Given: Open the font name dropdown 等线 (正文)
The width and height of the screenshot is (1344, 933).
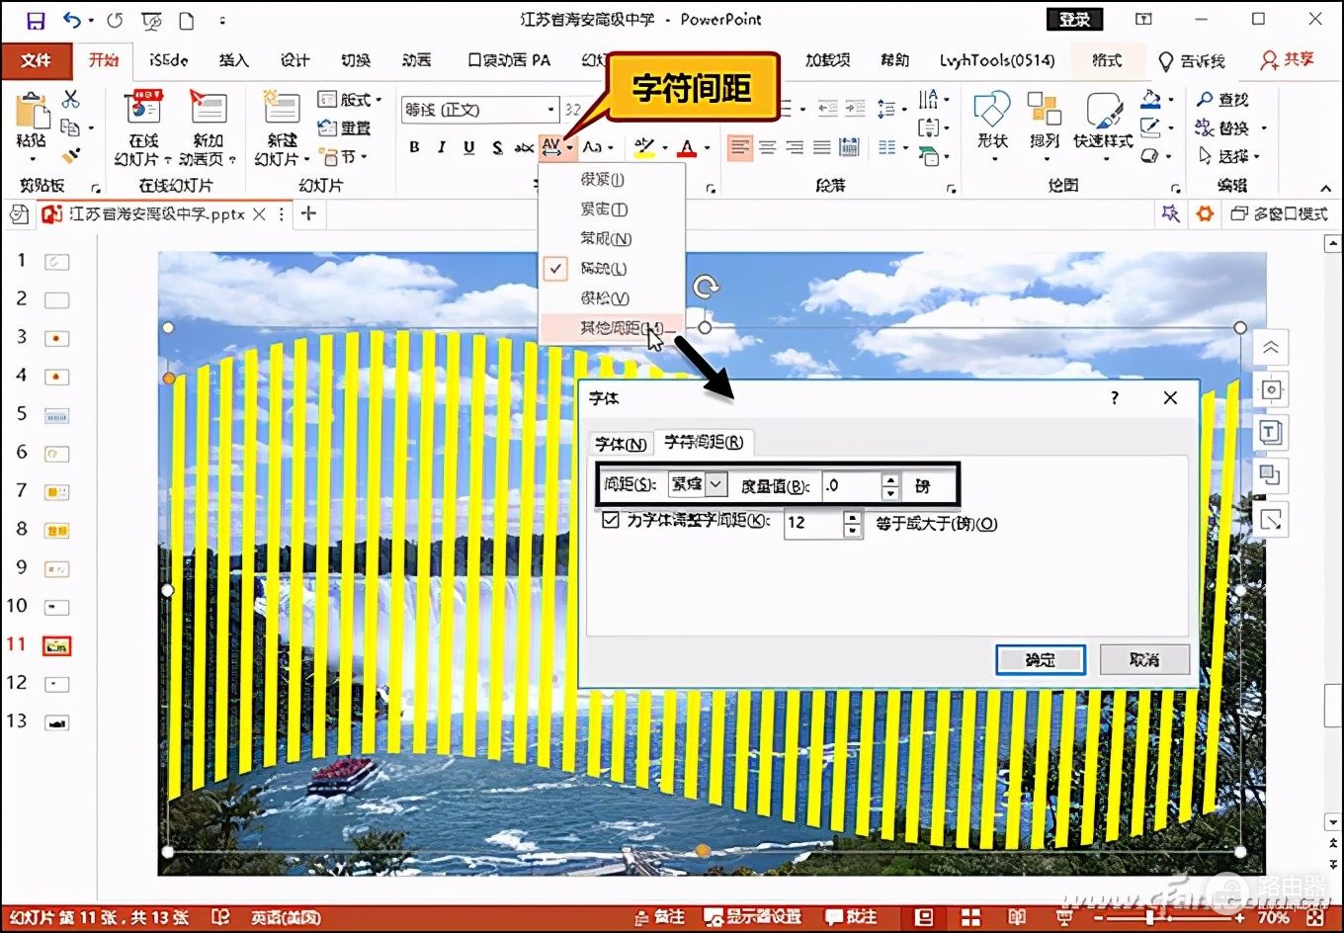Looking at the screenshot, I should pyautogui.click(x=550, y=109).
